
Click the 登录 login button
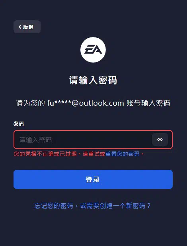(93, 179)
